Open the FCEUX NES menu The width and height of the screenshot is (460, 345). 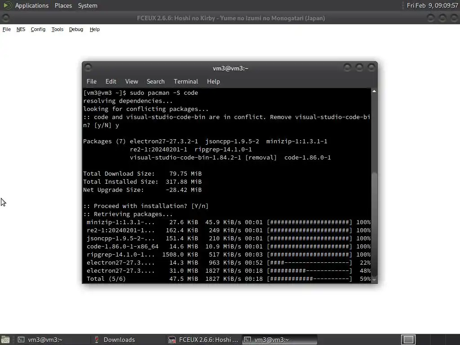(21, 29)
